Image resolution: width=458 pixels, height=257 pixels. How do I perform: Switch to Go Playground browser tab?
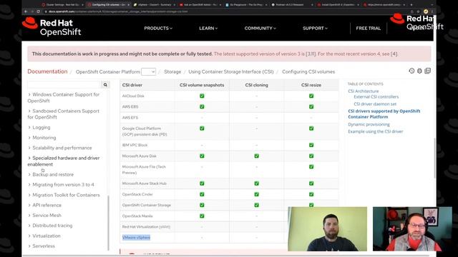(x=246, y=5)
